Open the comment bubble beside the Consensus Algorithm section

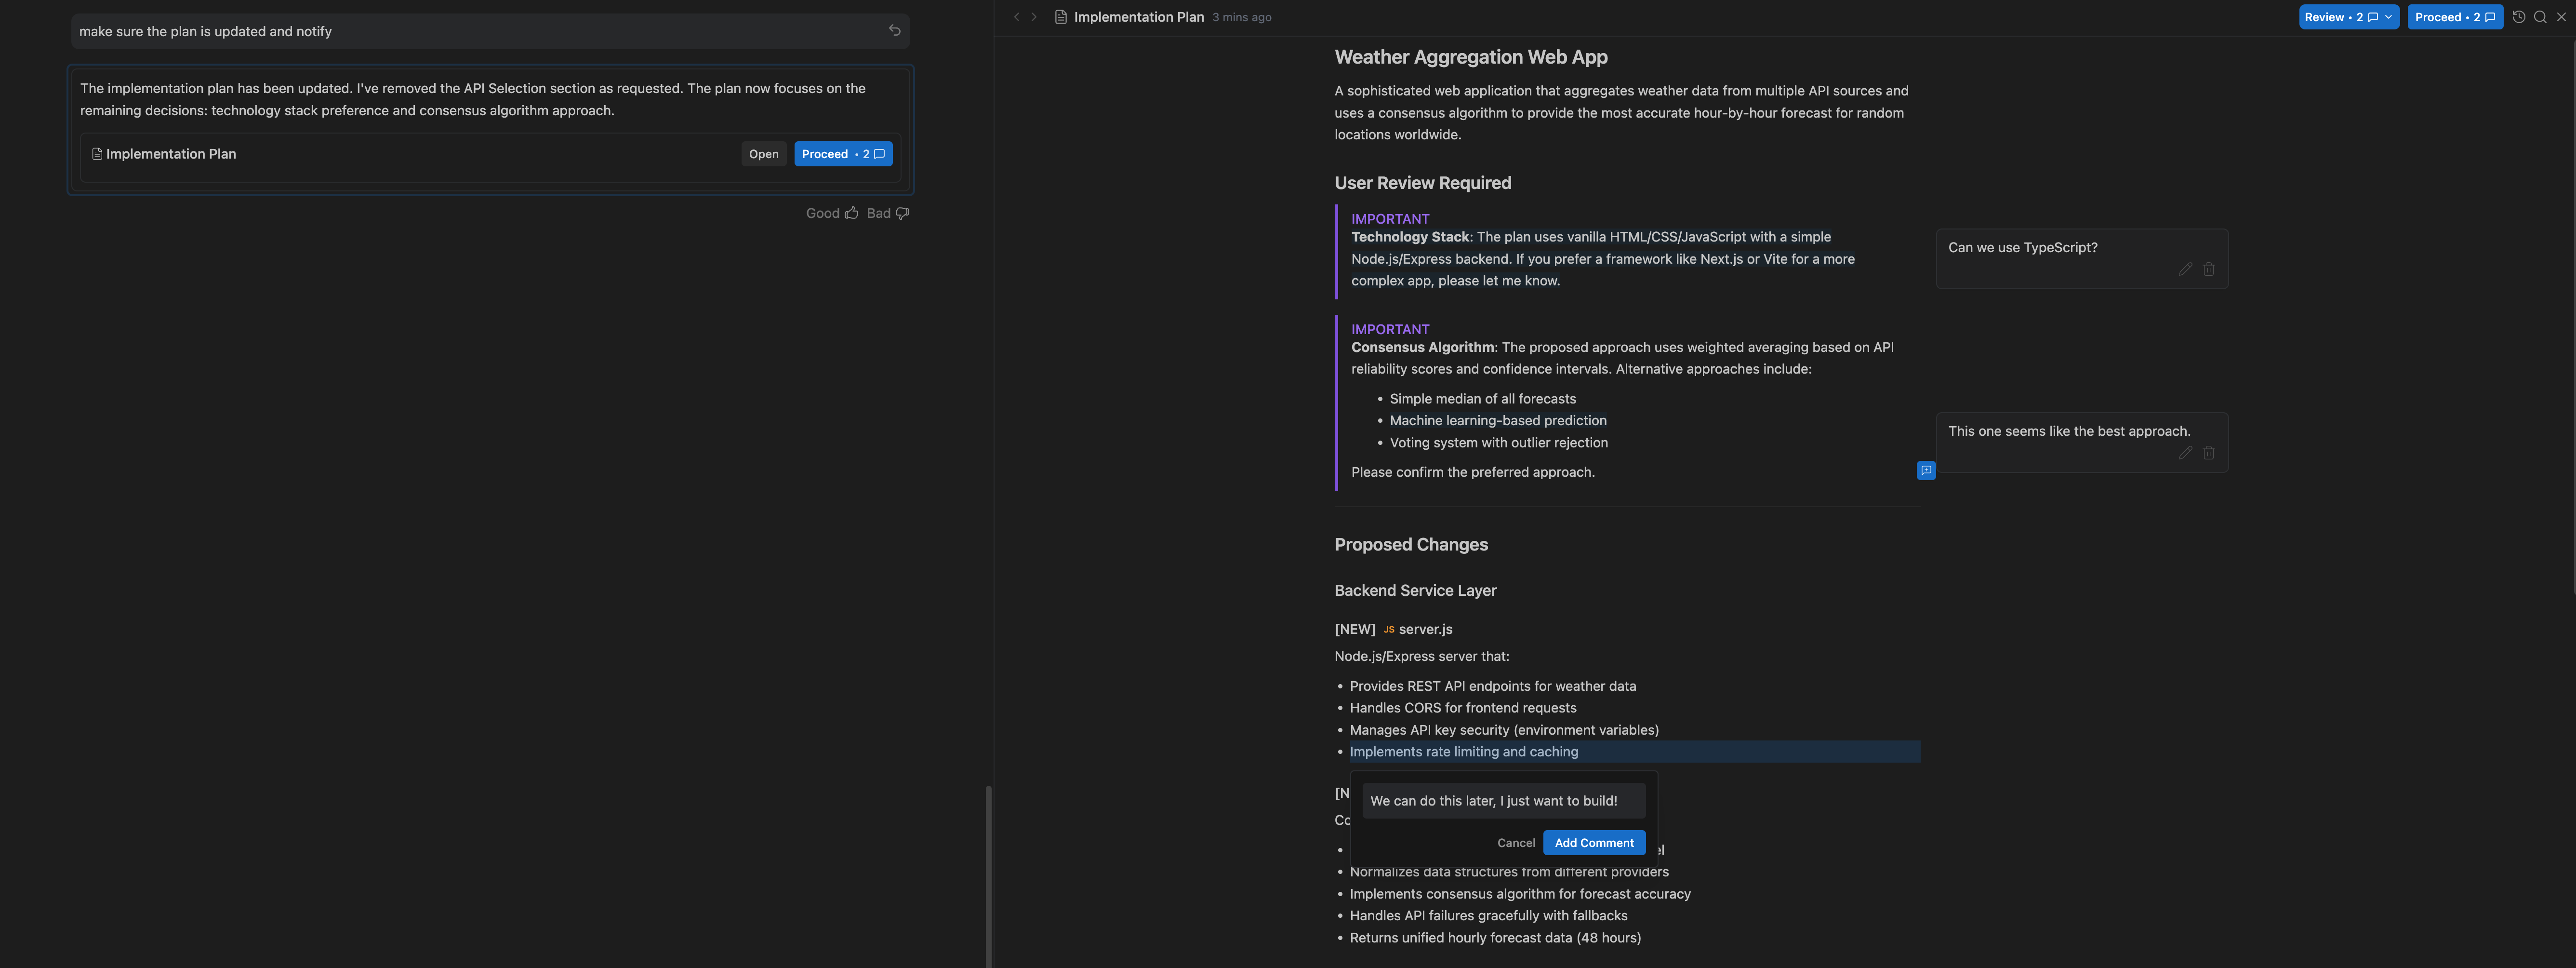(x=1925, y=470)
